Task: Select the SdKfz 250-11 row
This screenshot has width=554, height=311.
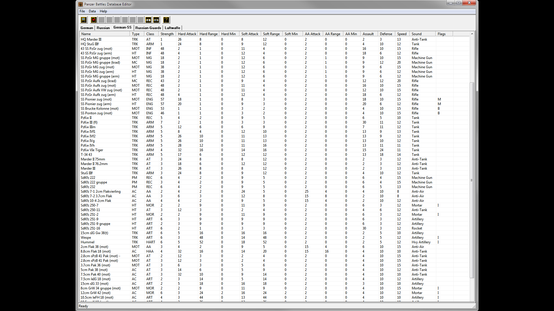Action: 275,210
